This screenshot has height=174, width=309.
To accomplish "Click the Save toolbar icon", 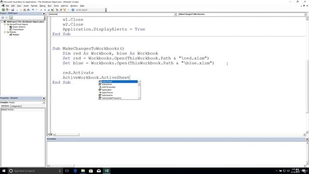I will 13,10.
